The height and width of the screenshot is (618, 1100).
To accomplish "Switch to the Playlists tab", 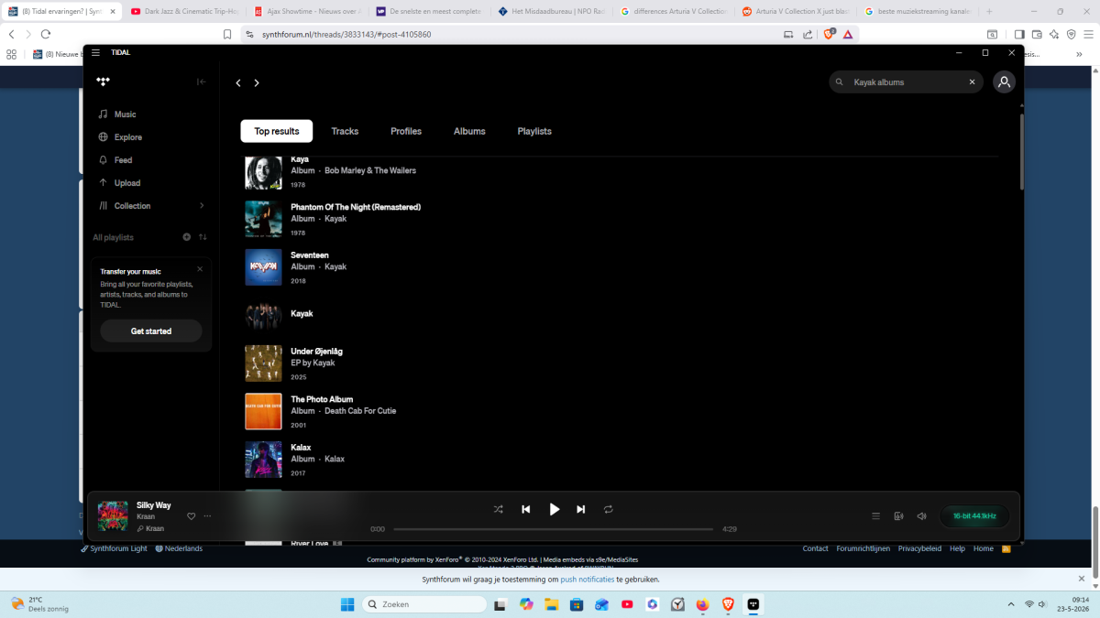I will pos(534,131).
